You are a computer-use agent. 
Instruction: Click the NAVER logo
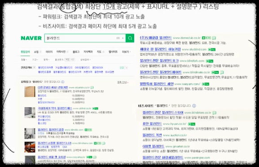(x=31, y=38)
